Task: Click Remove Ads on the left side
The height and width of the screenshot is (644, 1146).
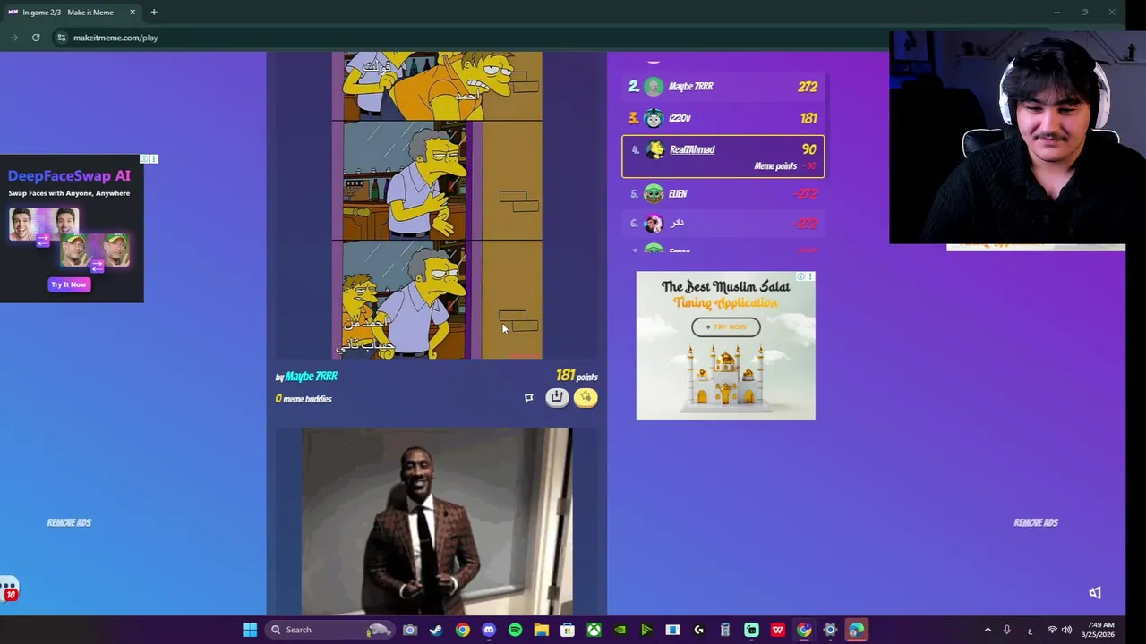Action: coord(69,522)
